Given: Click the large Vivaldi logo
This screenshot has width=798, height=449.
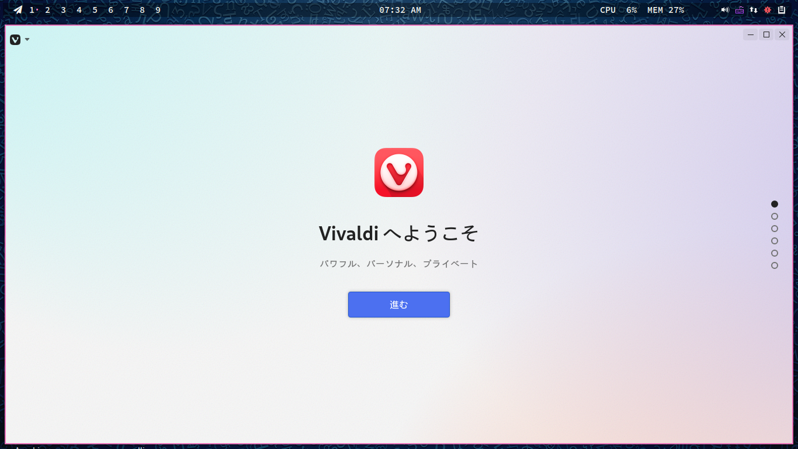Looking at the screenshot, I should point(399,172).
